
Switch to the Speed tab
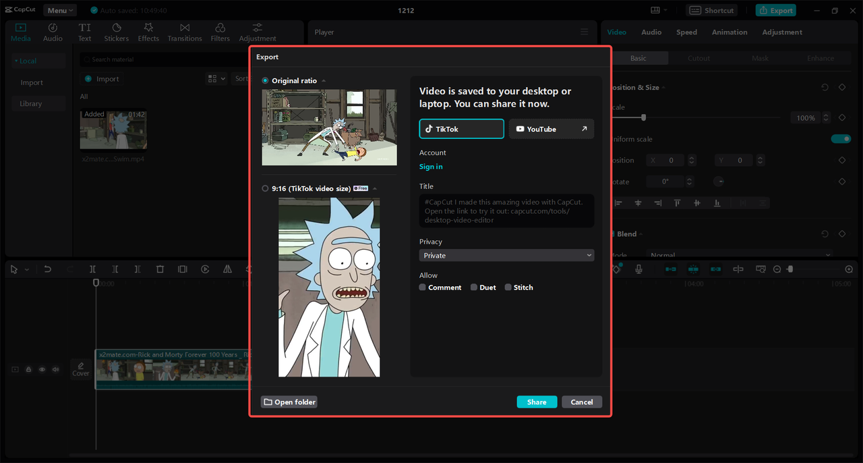[686, 32]
